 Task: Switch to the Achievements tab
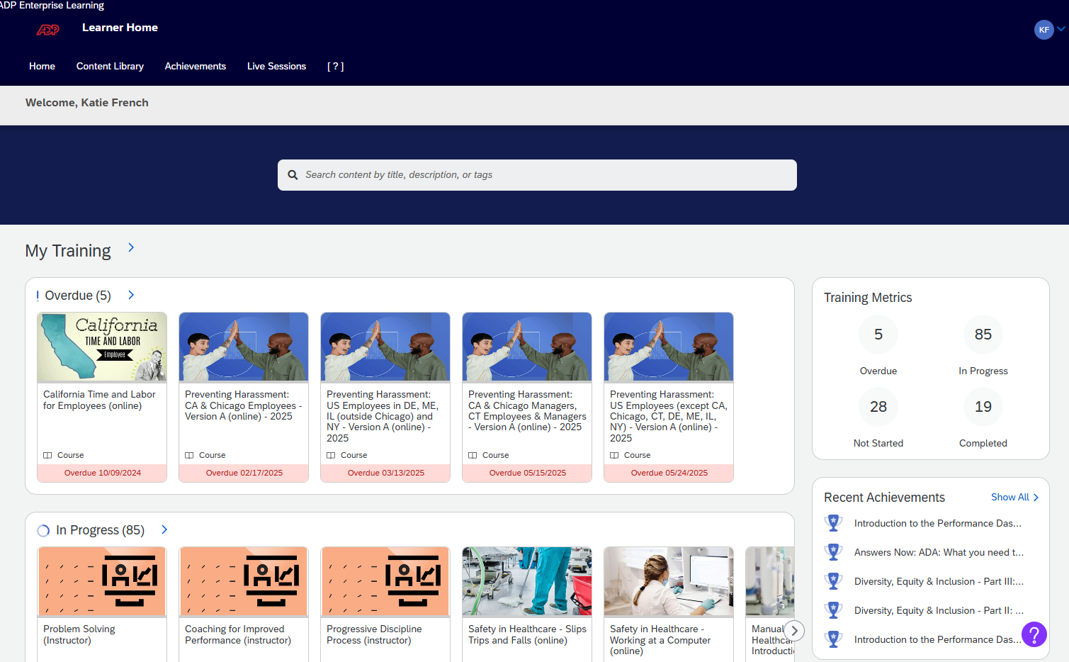pyautogui.click(x=196, y=66)
